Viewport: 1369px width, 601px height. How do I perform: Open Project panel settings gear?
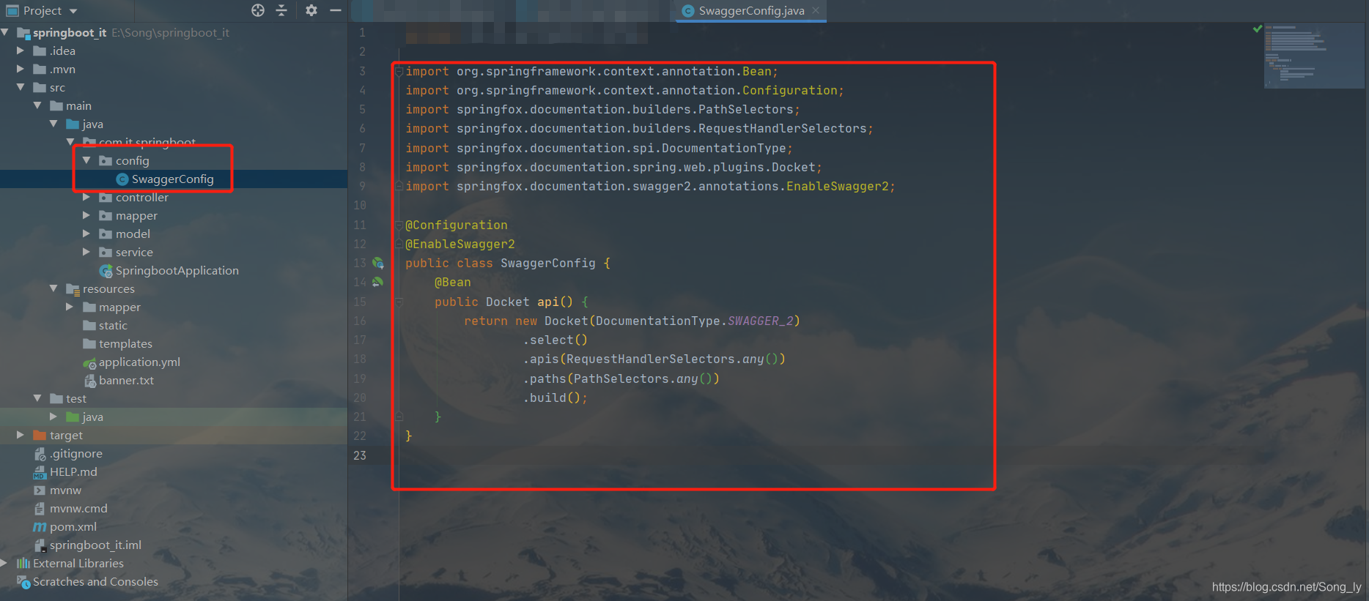(x=311, y=10)
